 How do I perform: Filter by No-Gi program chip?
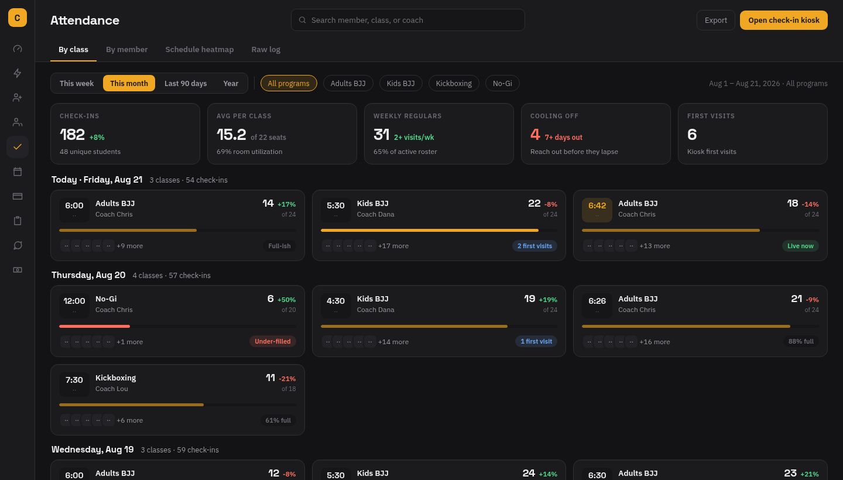click(502, 83)
